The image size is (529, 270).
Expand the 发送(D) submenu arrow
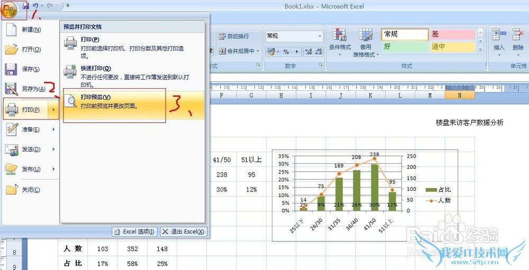pyautogui.click(x=53, y=150)
